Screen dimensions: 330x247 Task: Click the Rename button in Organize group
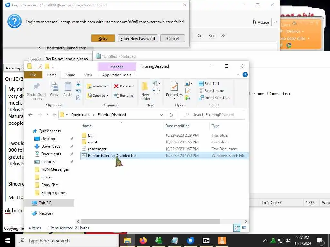click(x=123, y=96)
